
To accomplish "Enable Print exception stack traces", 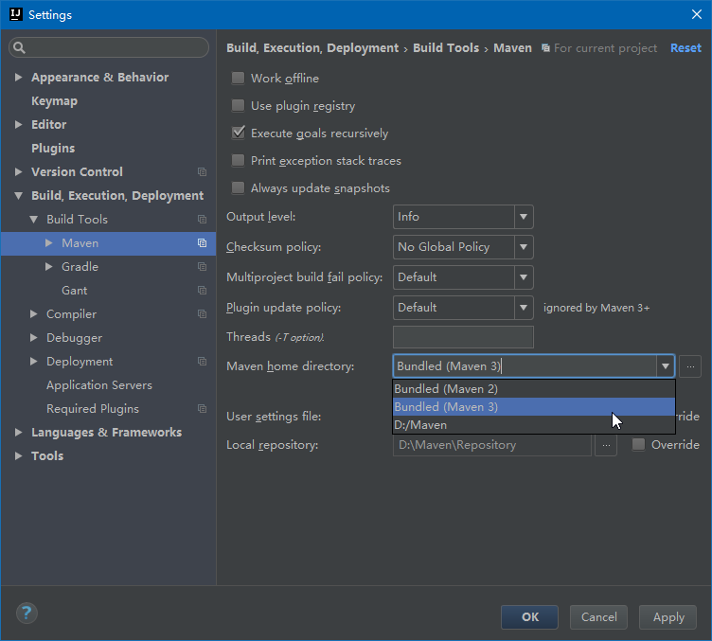I will 238,160.
